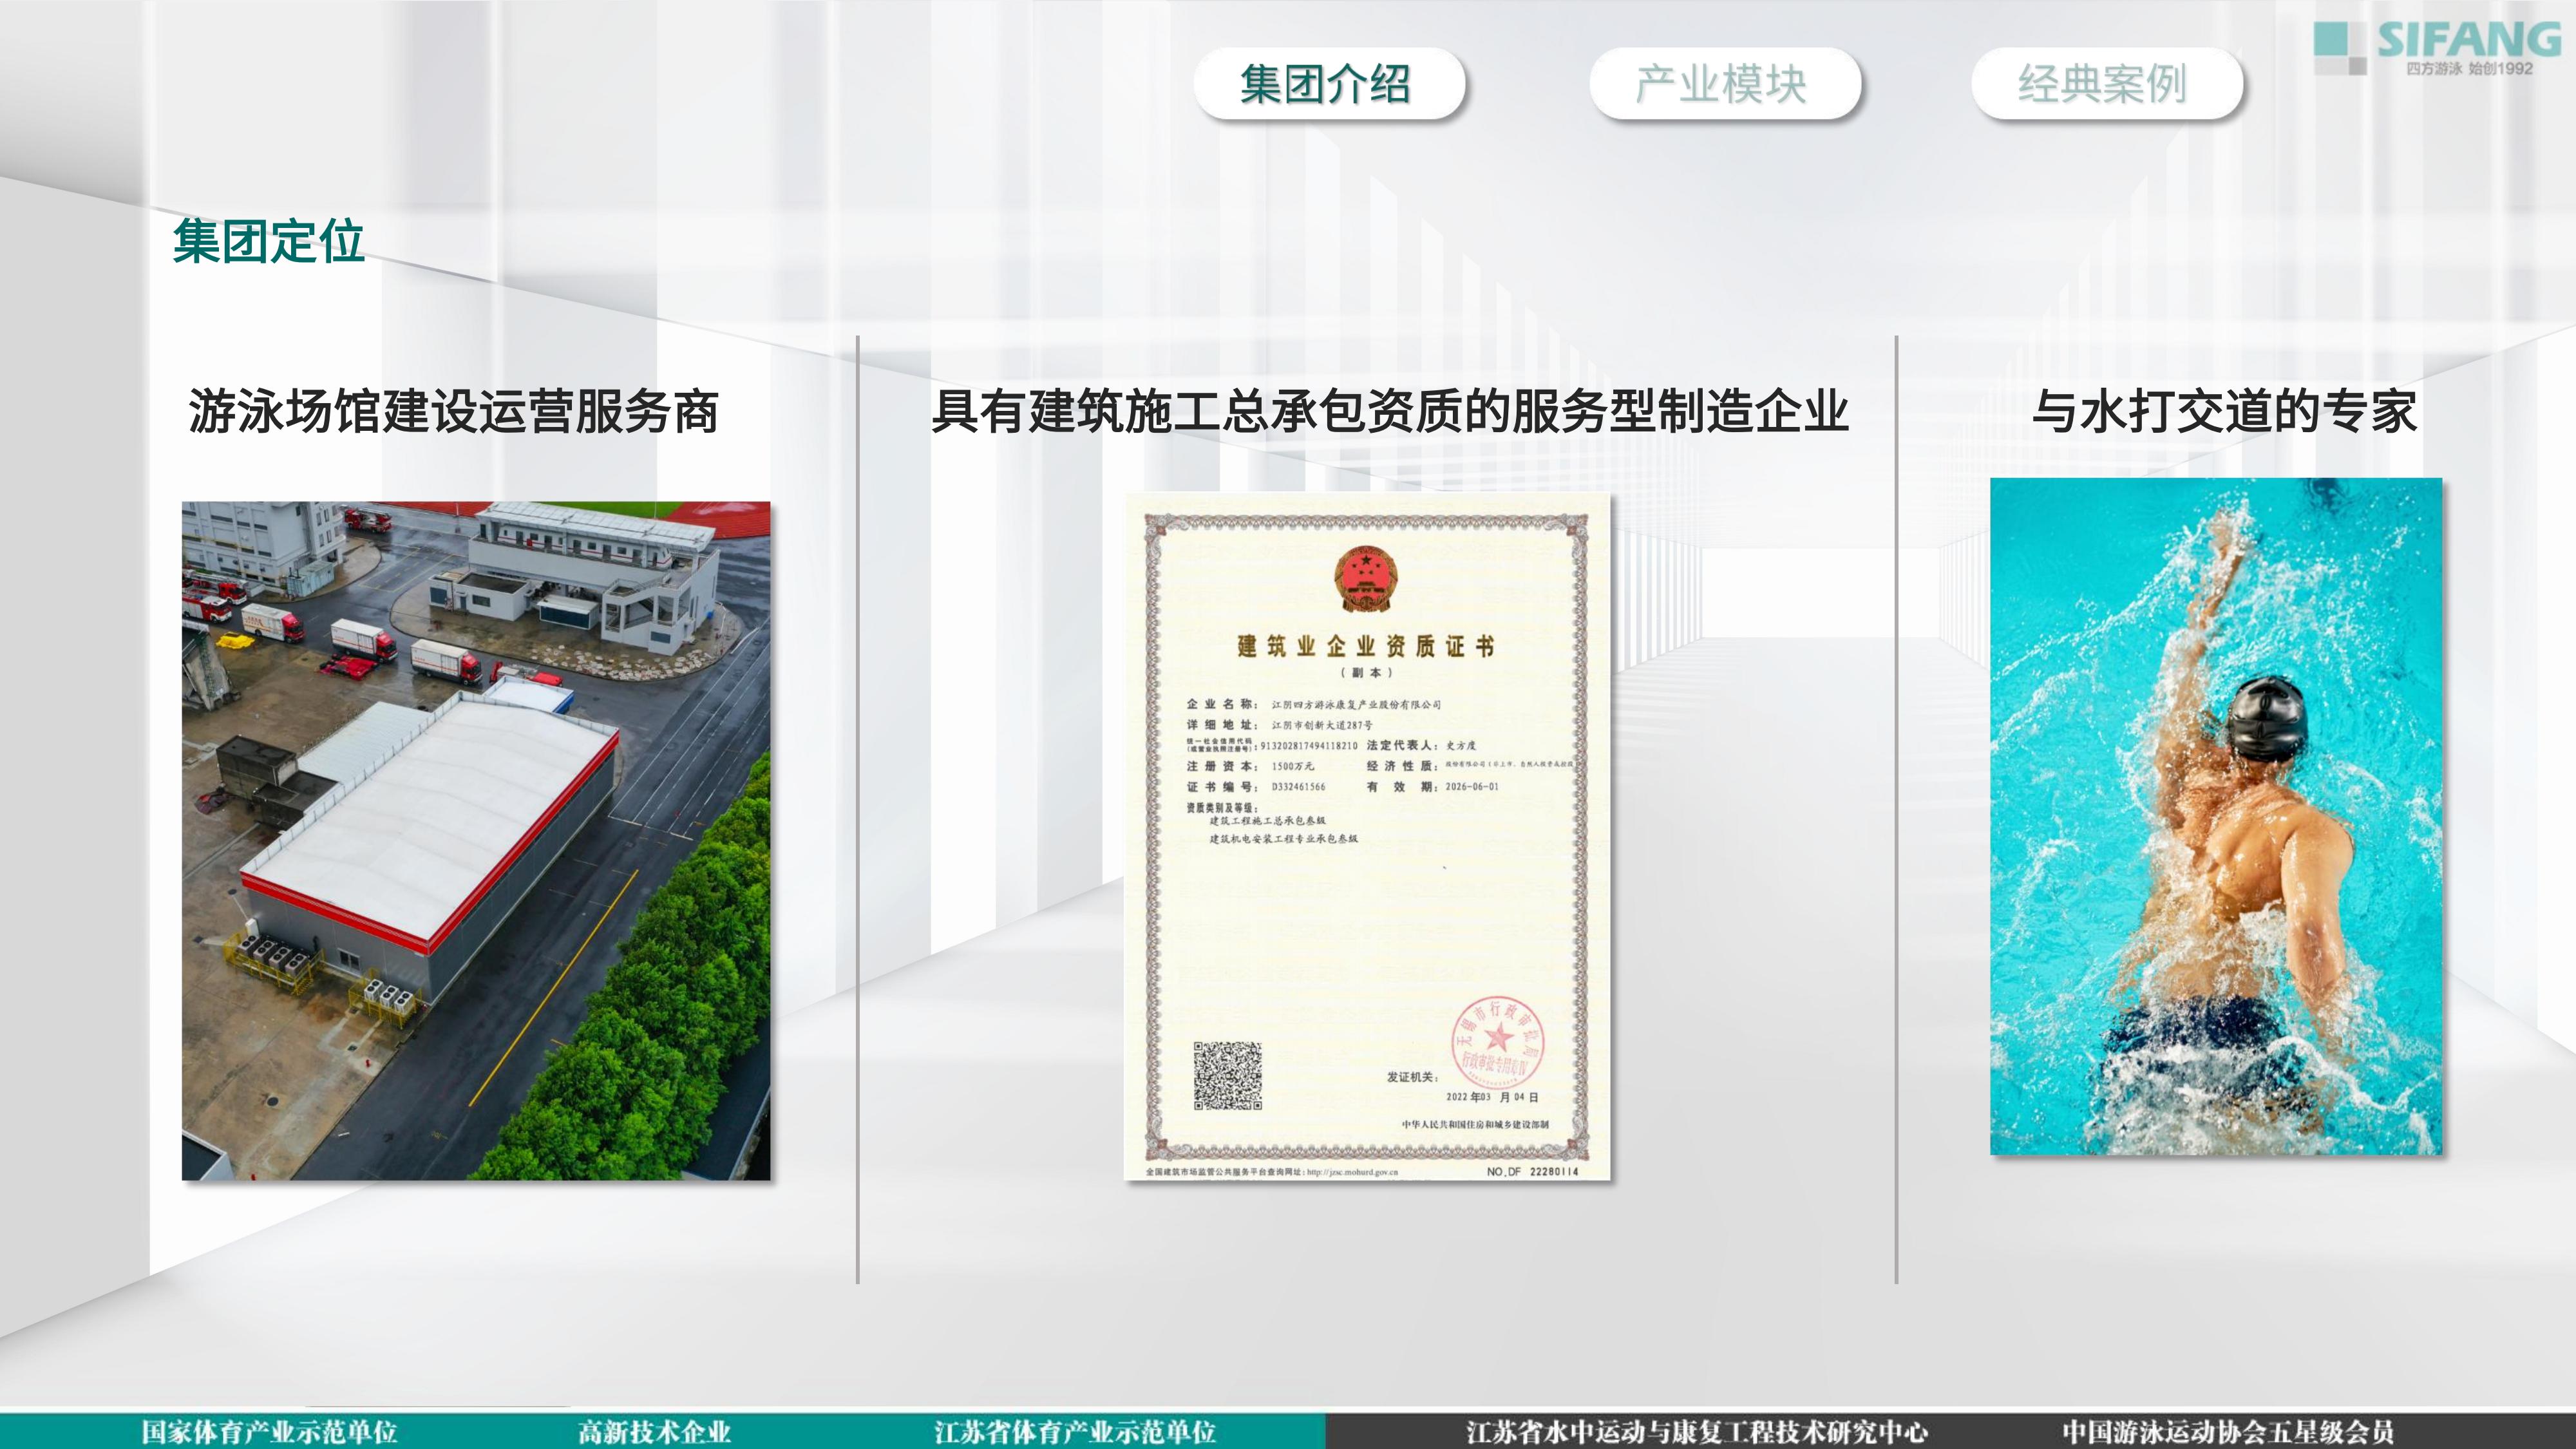Click the 集团定位 heading
This screenshot has width=2576, height=1449.
(268, 241)
